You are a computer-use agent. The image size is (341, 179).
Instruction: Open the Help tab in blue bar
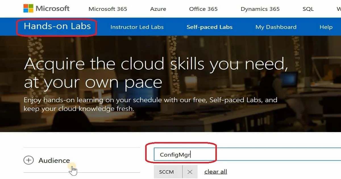tap(326, 27)
